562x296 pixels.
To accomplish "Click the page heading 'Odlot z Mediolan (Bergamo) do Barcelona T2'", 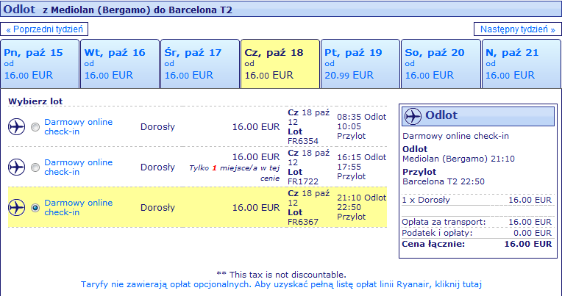I will 118,10.
